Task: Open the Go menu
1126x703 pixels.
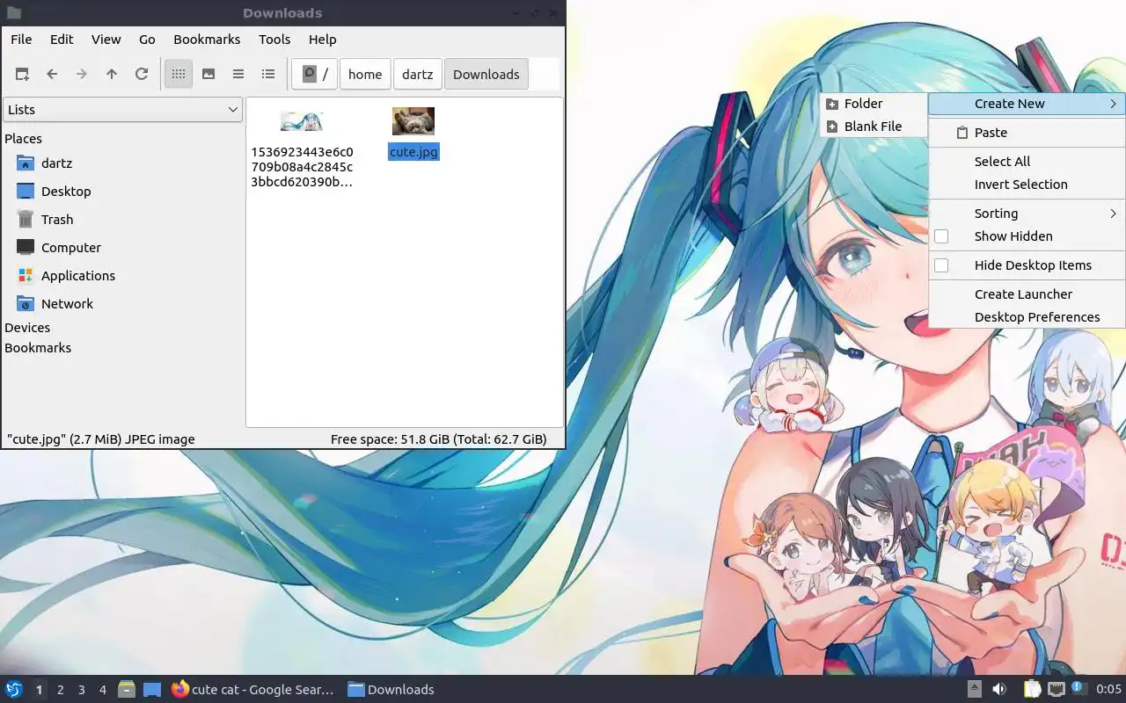Action: [147, 40]
